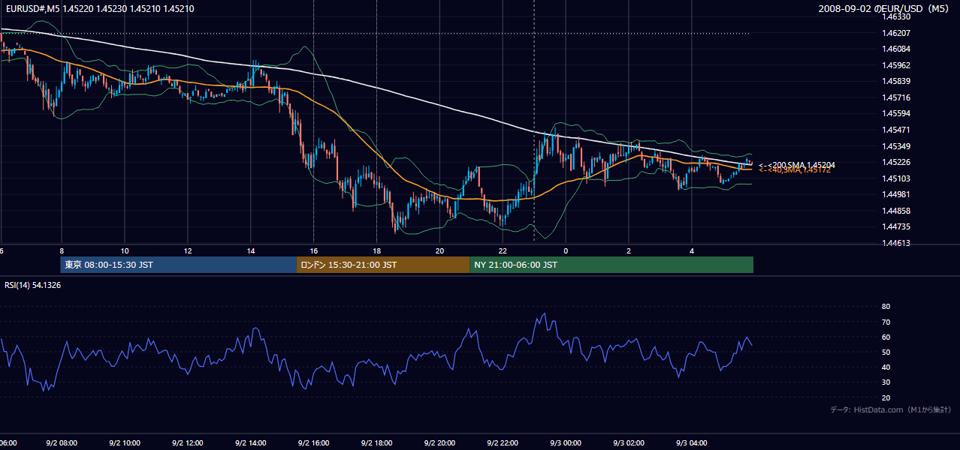Click price axis label 1.45103
The image size is (960, 450).
896,178
